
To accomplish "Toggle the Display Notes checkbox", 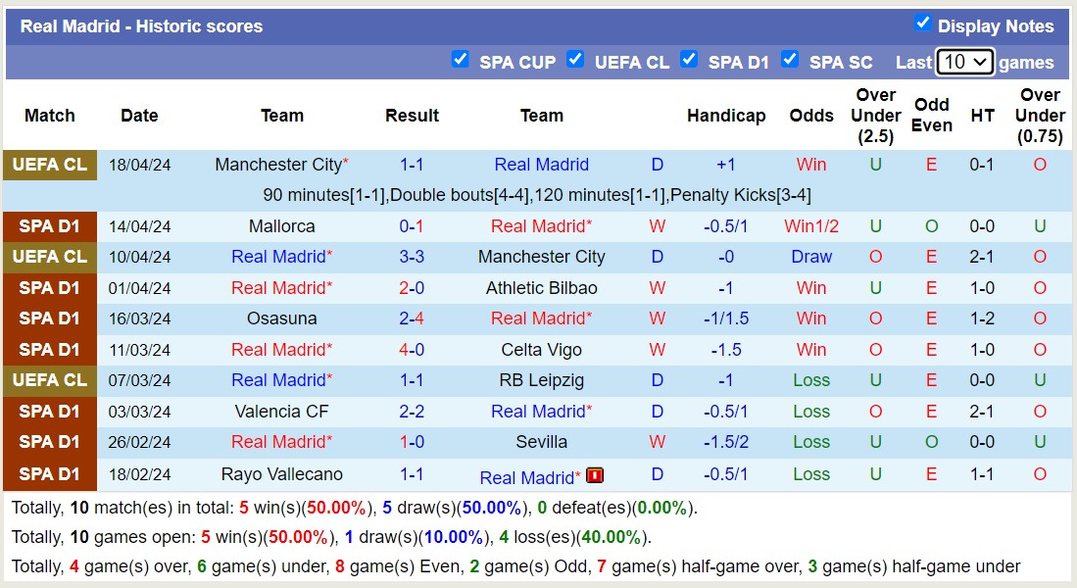I will tap(922, 23).
